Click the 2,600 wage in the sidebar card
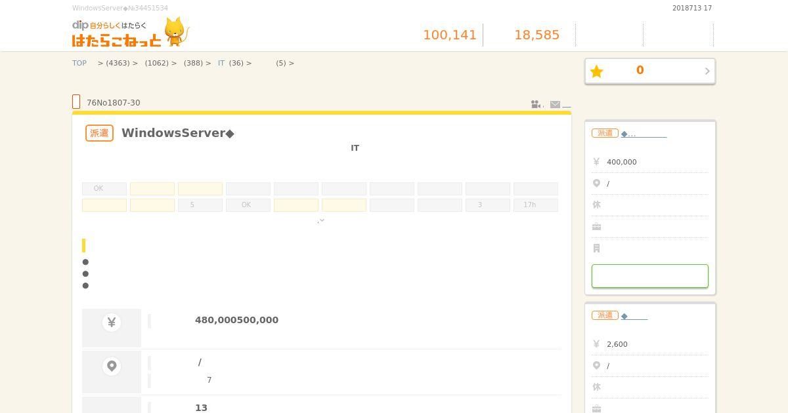The height and width of the screenshot is (413, 788). pyautogui.click(x=617, y=344)
